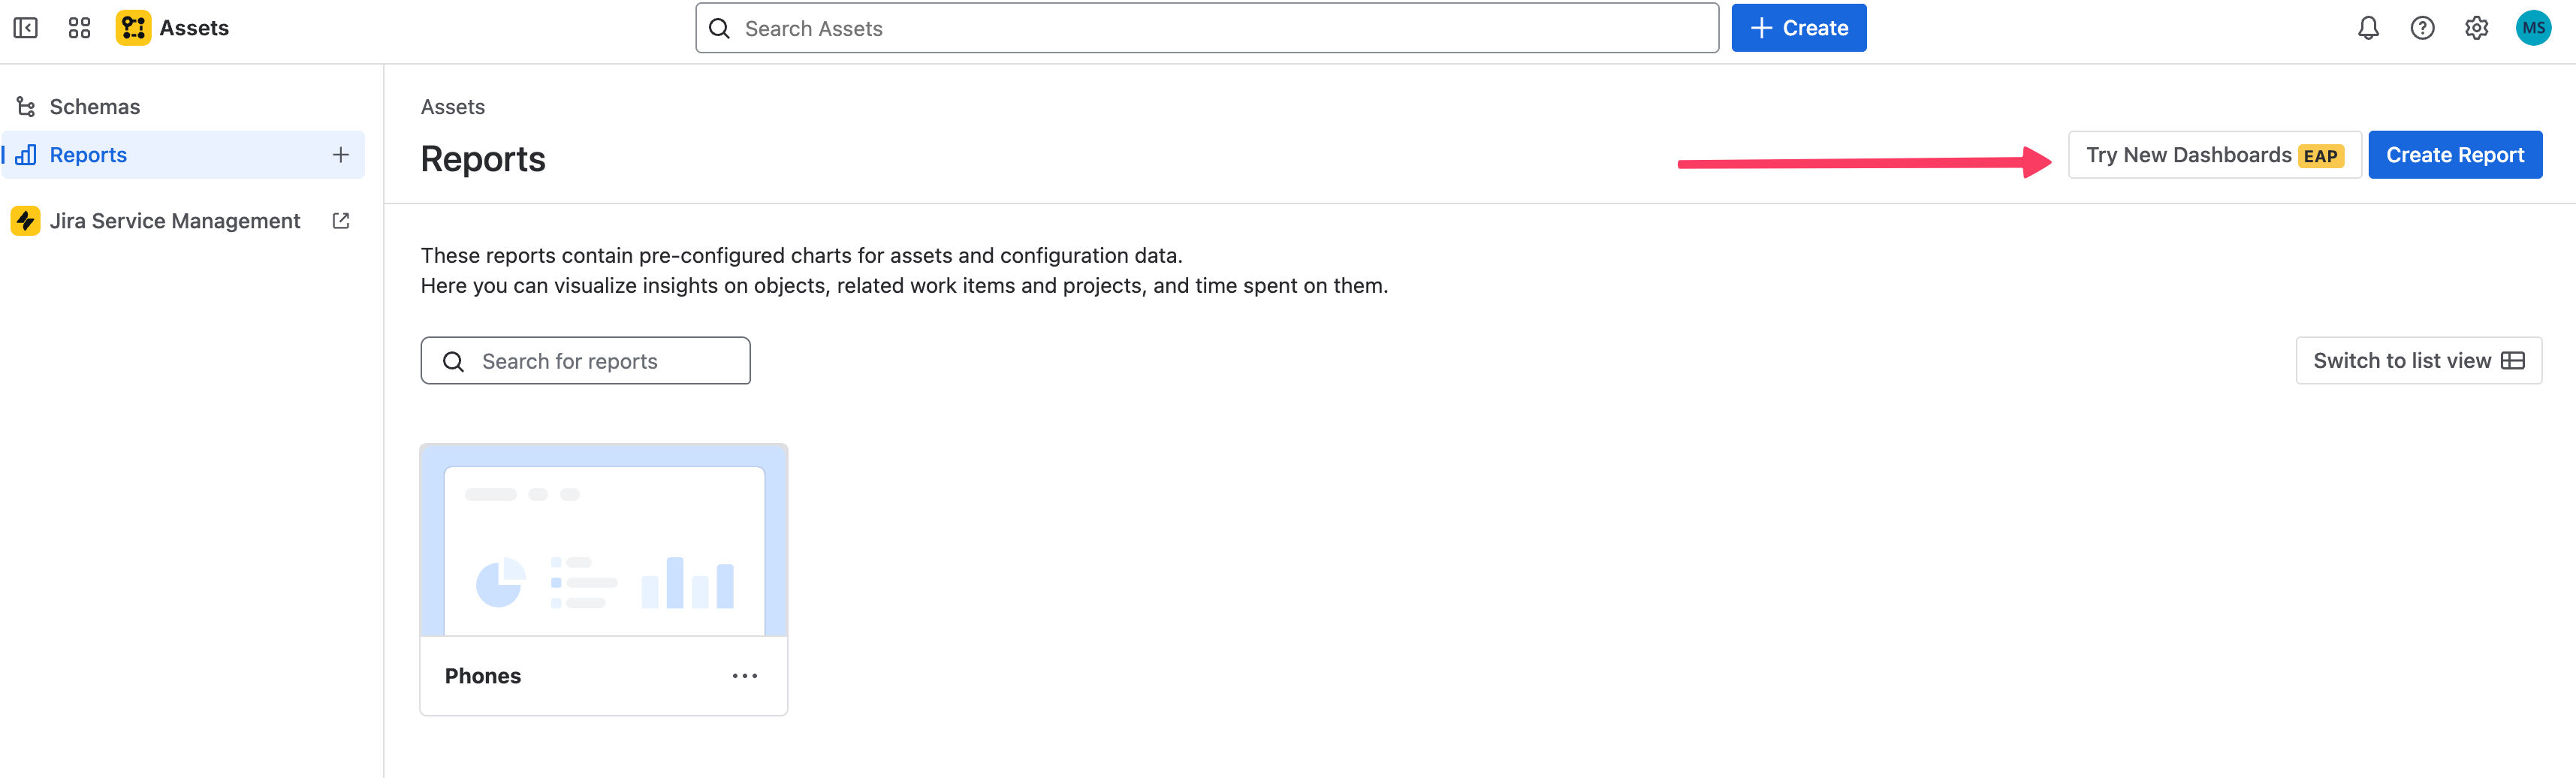Focus the Search Assets field
The height and width of the screenshot is (778, 2576).
tap(1207, 28)
